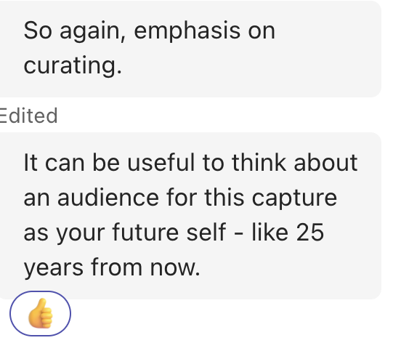This screenshot has width=401, height=359.
Task: Select the 'It can be useful' message bubble
Action: click(x=190, y=216)
